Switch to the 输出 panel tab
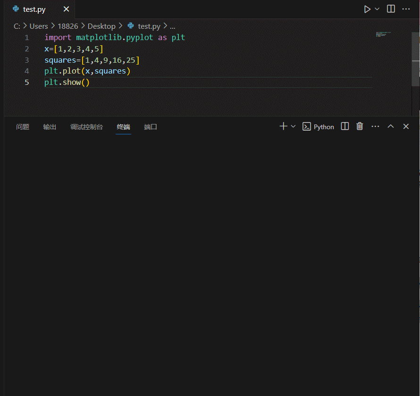 tap(50, 127)
